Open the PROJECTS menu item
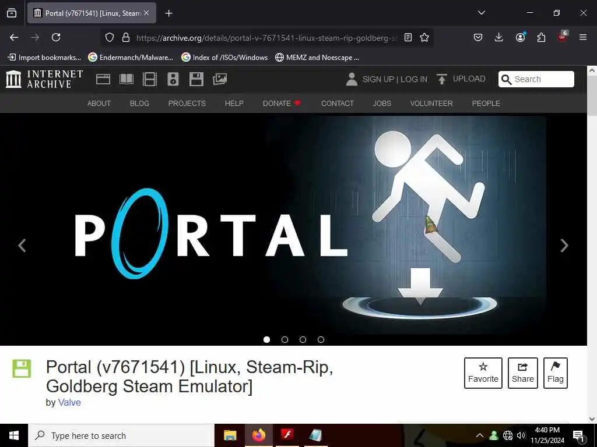597x447 pixels. (x=187, y=104)
